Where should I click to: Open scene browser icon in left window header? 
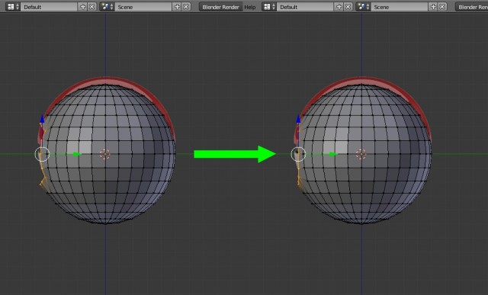tap(107, 7)
